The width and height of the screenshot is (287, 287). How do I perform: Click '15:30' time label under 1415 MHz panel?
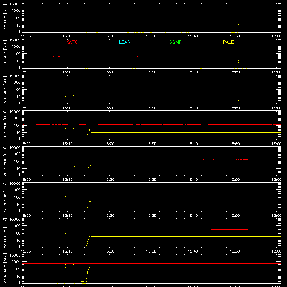pos(151,144)
